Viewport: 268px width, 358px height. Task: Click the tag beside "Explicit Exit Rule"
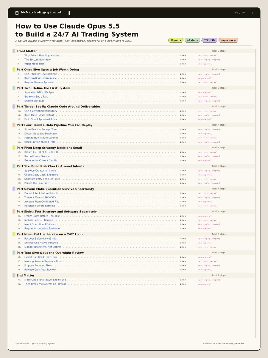click(x=208, y=101)
